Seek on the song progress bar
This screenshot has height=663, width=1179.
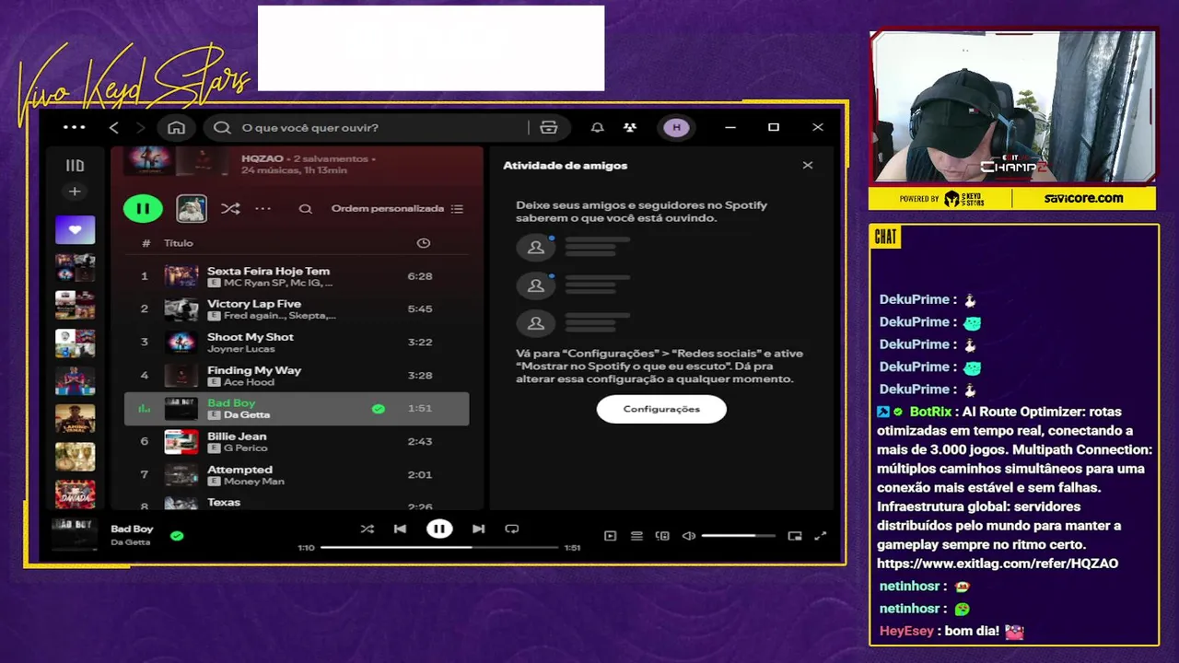tap(439, 547)
